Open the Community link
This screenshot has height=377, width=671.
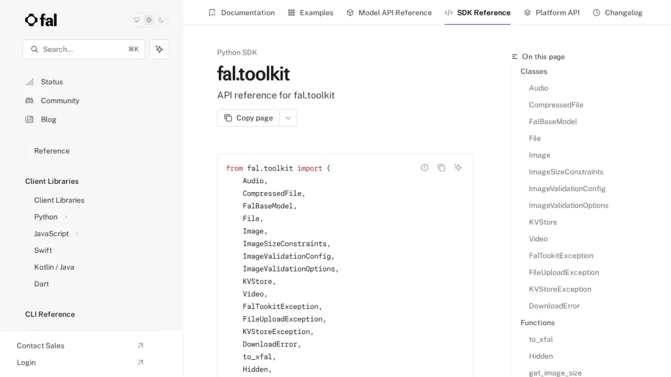60,101
